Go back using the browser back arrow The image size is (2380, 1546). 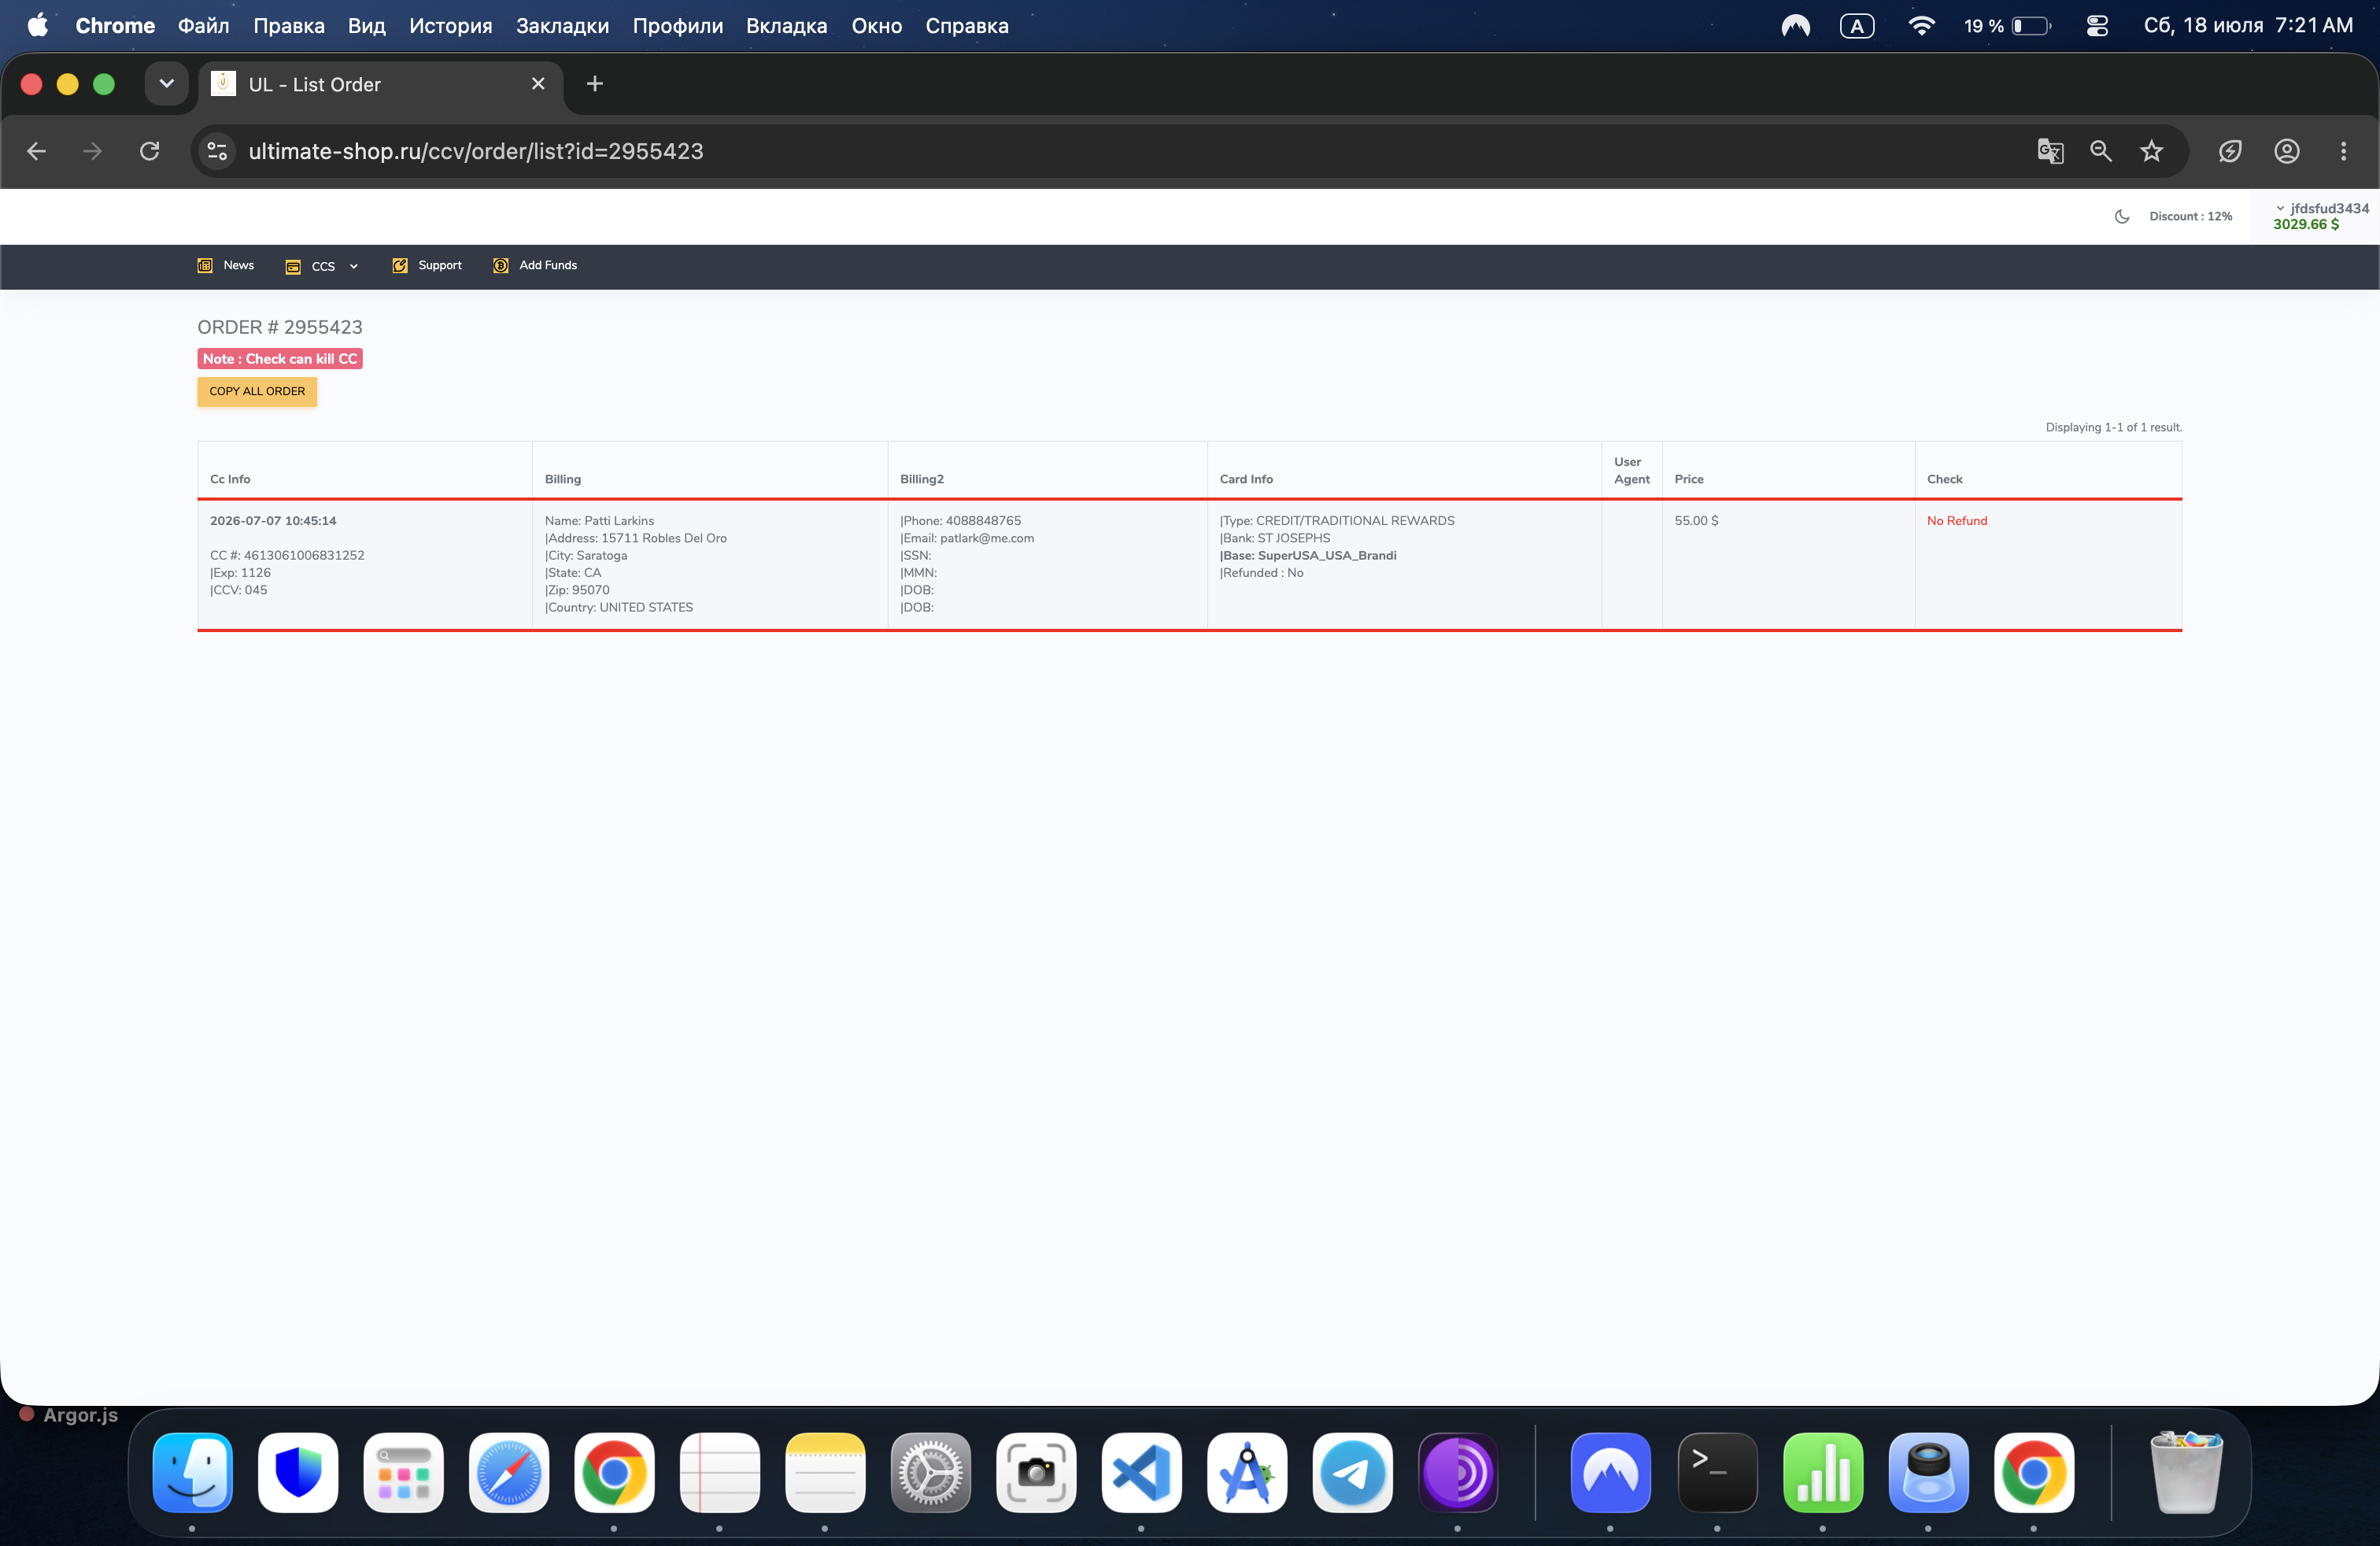pyautogui.click(x=37, y=151)
